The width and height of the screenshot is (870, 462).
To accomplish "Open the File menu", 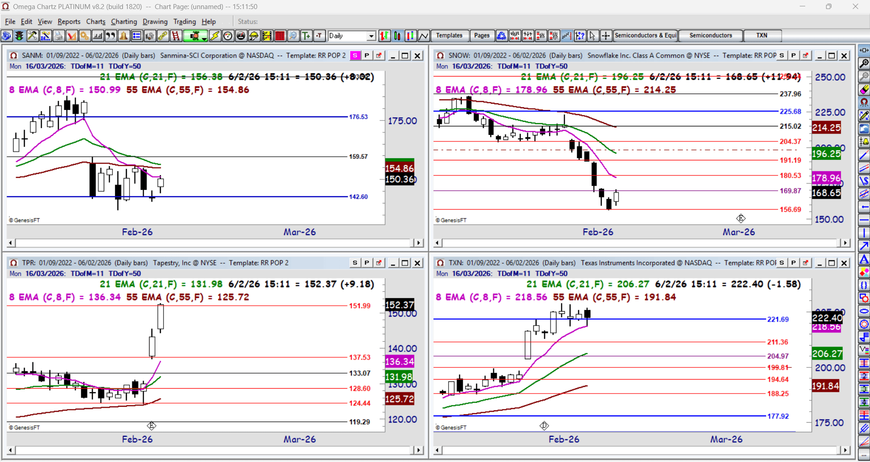I will pos(10,21).
